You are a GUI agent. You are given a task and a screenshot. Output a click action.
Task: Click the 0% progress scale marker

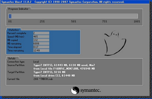coord(10,21)
